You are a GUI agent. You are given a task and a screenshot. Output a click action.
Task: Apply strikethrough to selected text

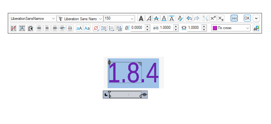click(x=156, y=18)
